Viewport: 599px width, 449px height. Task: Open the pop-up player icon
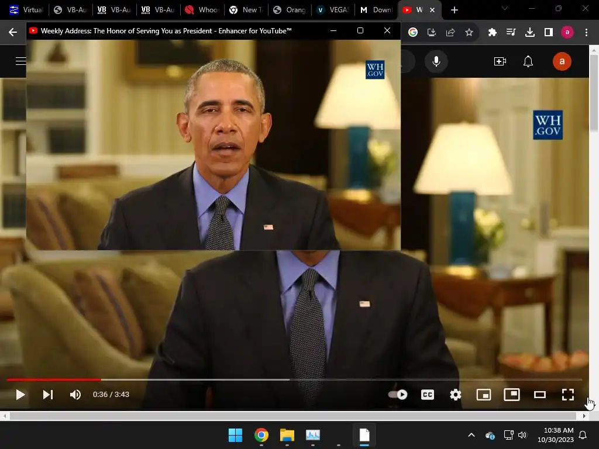tap(512, 395)
